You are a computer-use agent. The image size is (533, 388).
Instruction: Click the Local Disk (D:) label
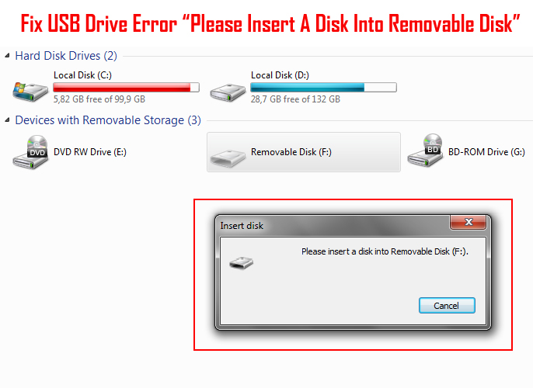click(x=280, y=75)
